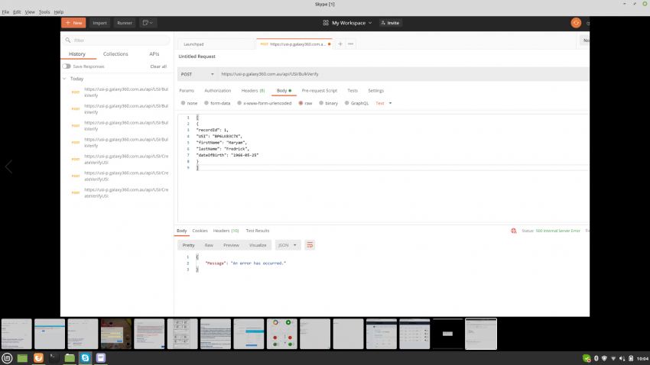Image resolution: width=650 pixels, height=365 pixels.
Task: Open the Linux Mint start menu
Action: 8,357
